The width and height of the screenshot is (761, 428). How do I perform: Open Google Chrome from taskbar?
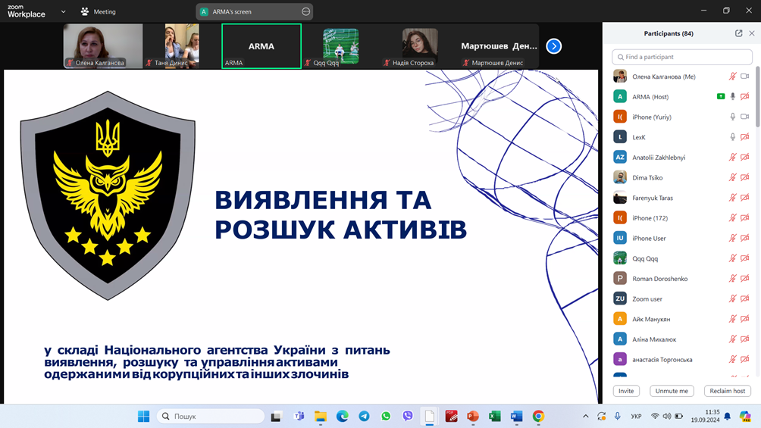coord(538,417)
